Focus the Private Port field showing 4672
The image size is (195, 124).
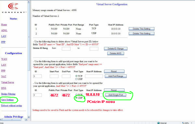click(66, 95)
